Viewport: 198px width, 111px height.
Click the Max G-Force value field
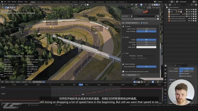pyautogui.click(x=146, y=29)
